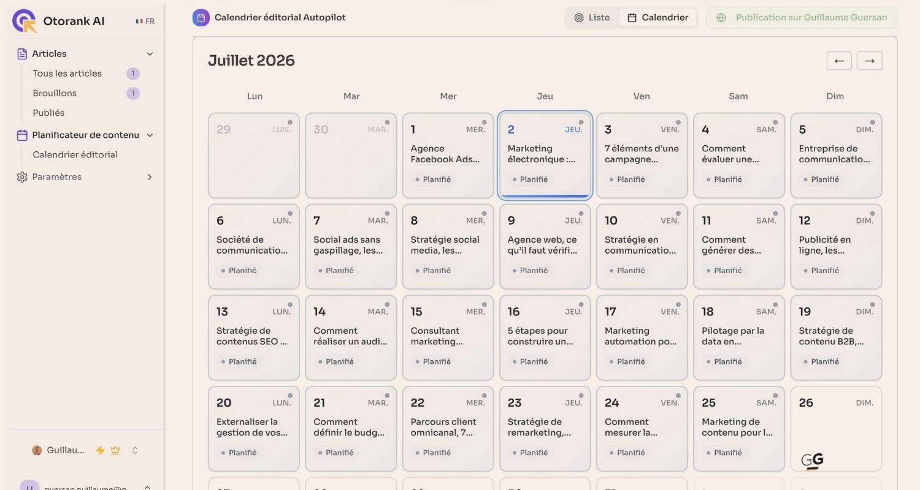
Task: Switch to Liste view
Action: pyautogui.click(x=592, y=18)
